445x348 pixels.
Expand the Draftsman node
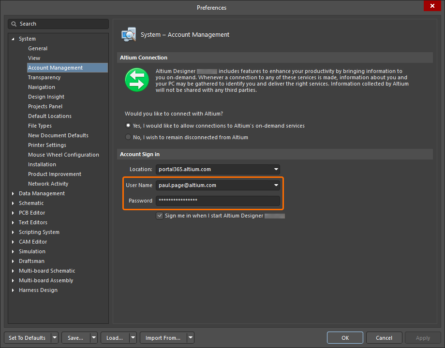(13, 261)
